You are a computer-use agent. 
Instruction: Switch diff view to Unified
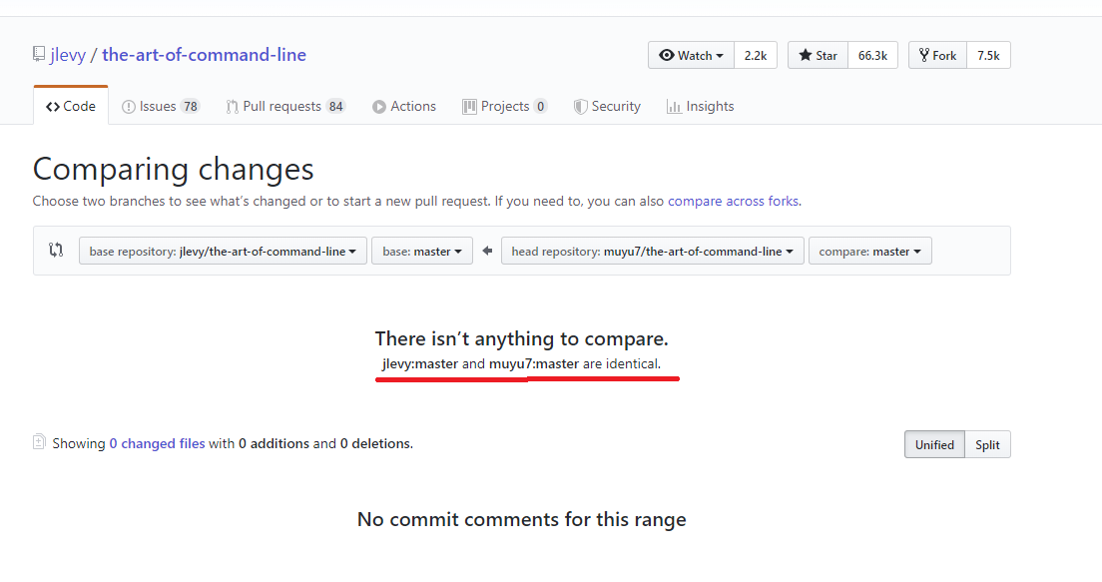coord(934,445)
